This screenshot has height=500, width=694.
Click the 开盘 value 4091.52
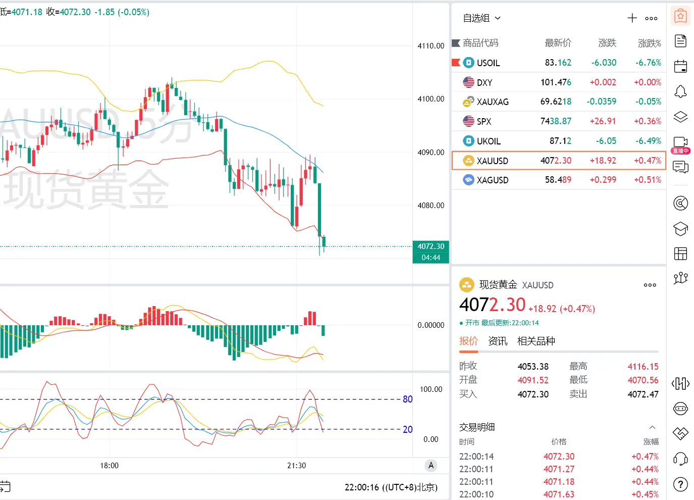pyautogui.click(x=533, y=380)
